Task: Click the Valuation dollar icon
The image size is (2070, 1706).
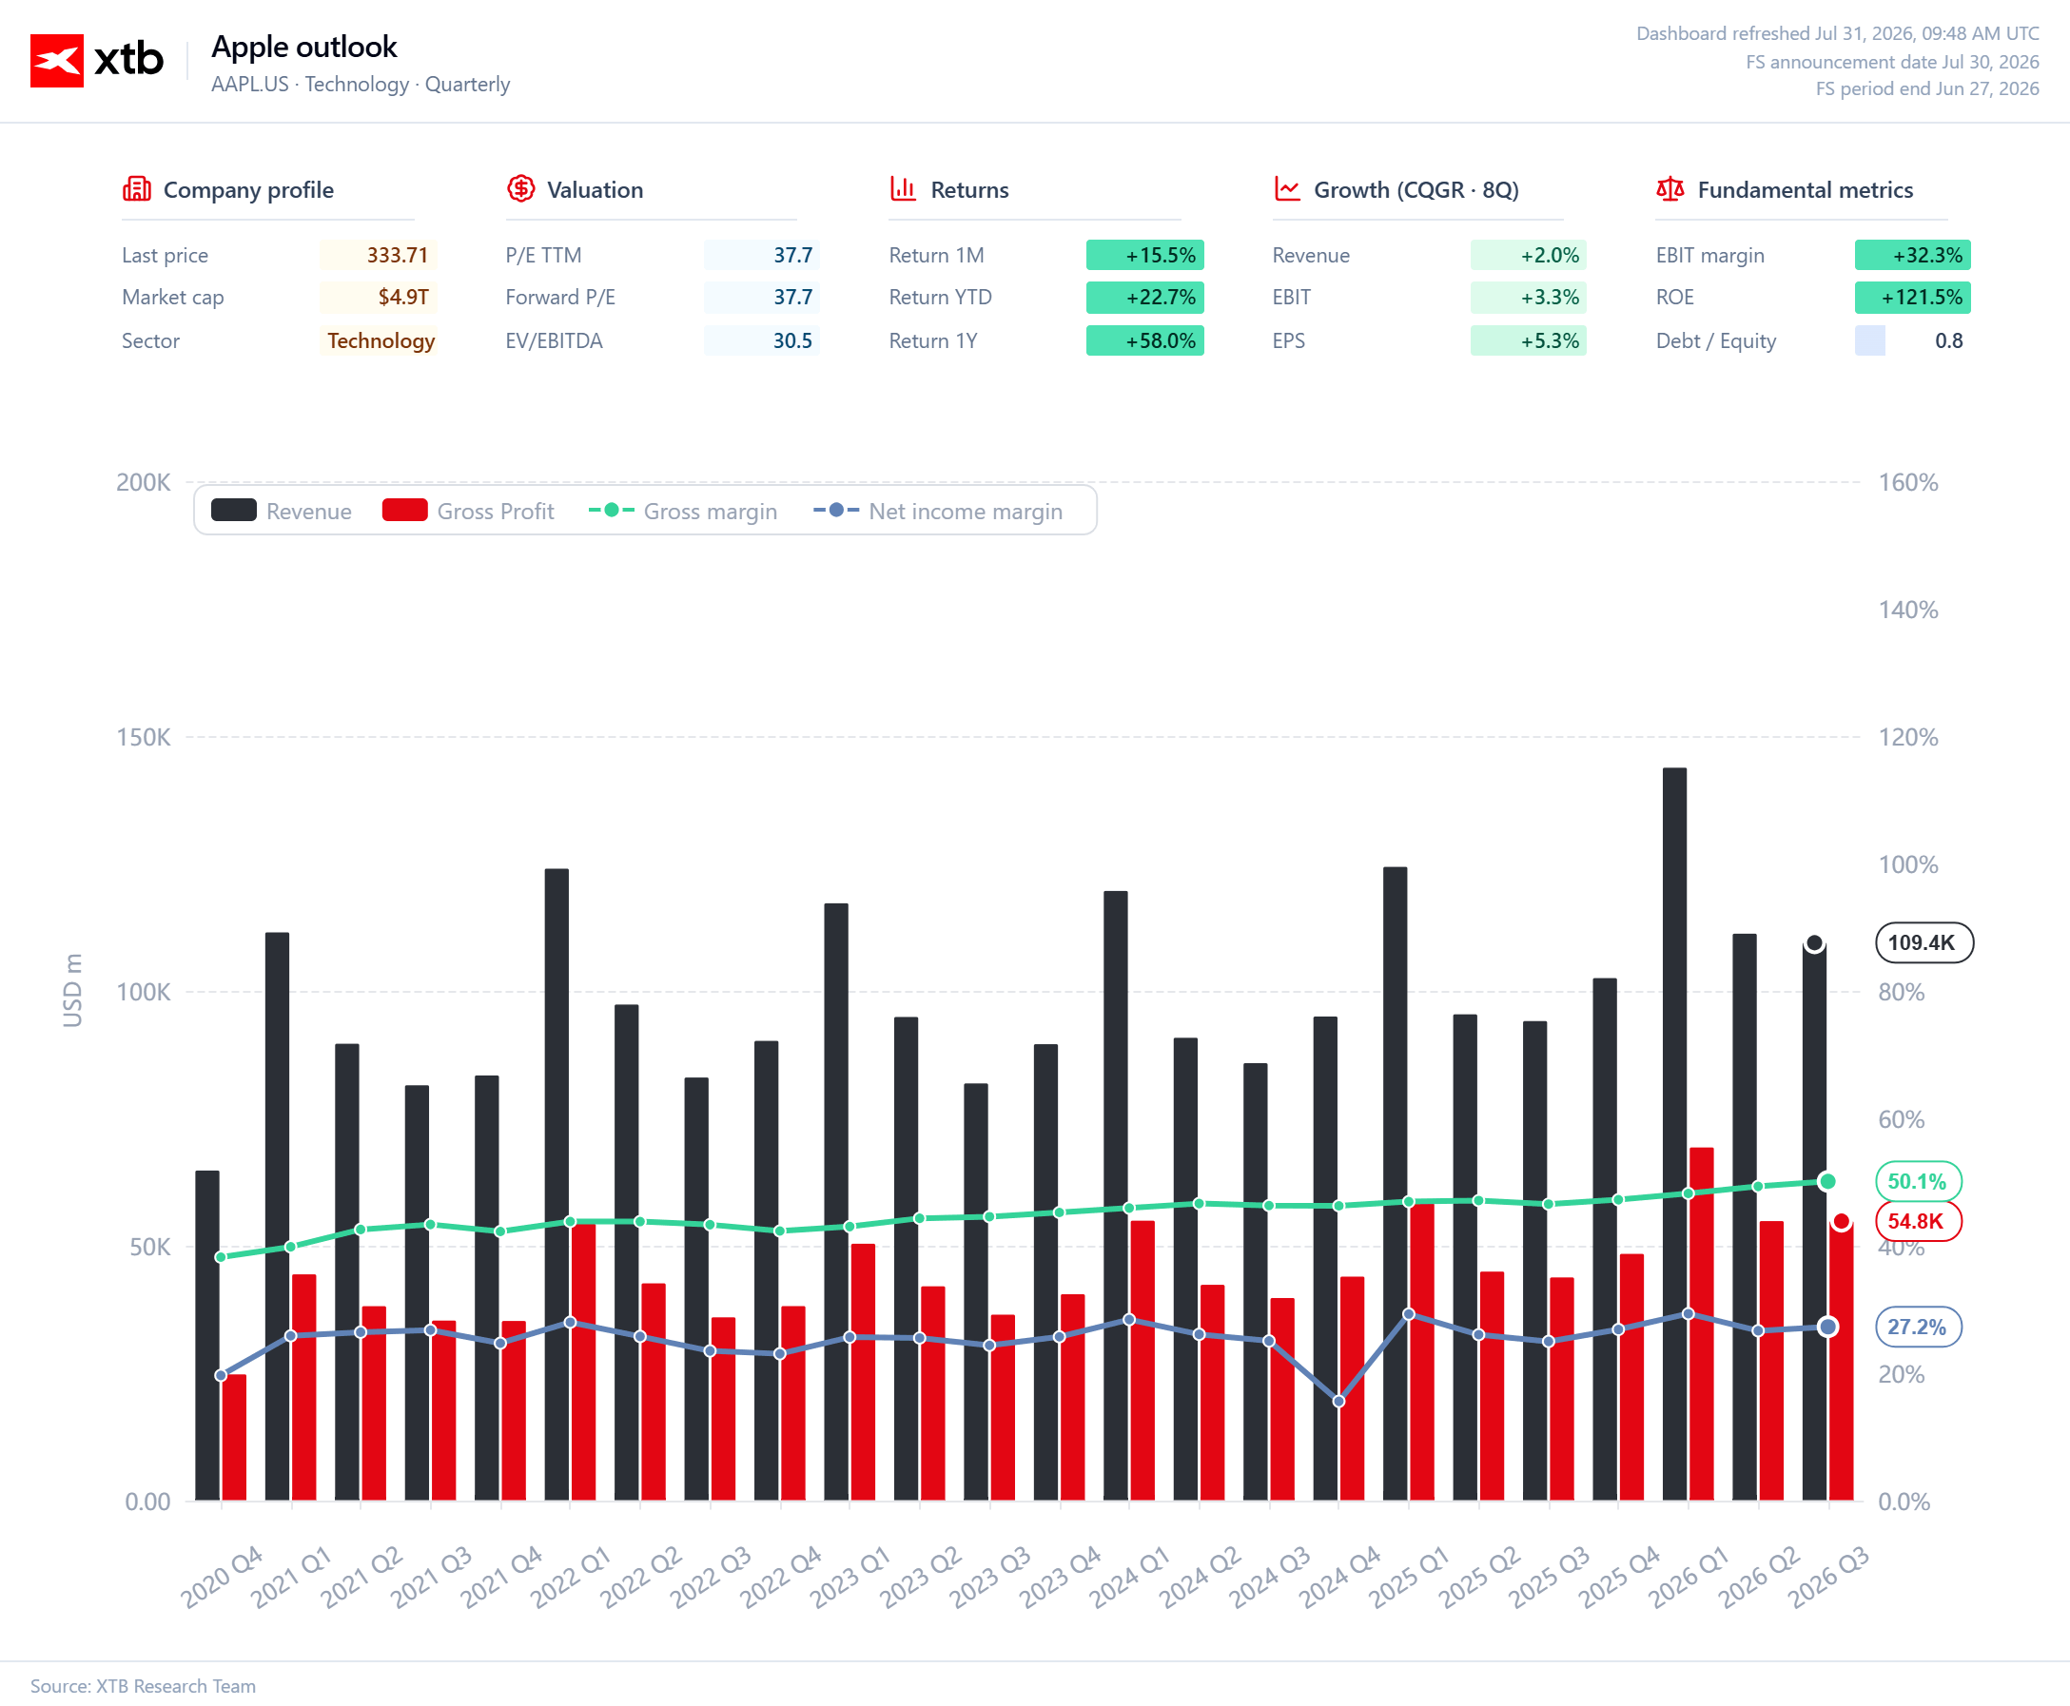Action: pyautogui.click(x=521, y=188)
